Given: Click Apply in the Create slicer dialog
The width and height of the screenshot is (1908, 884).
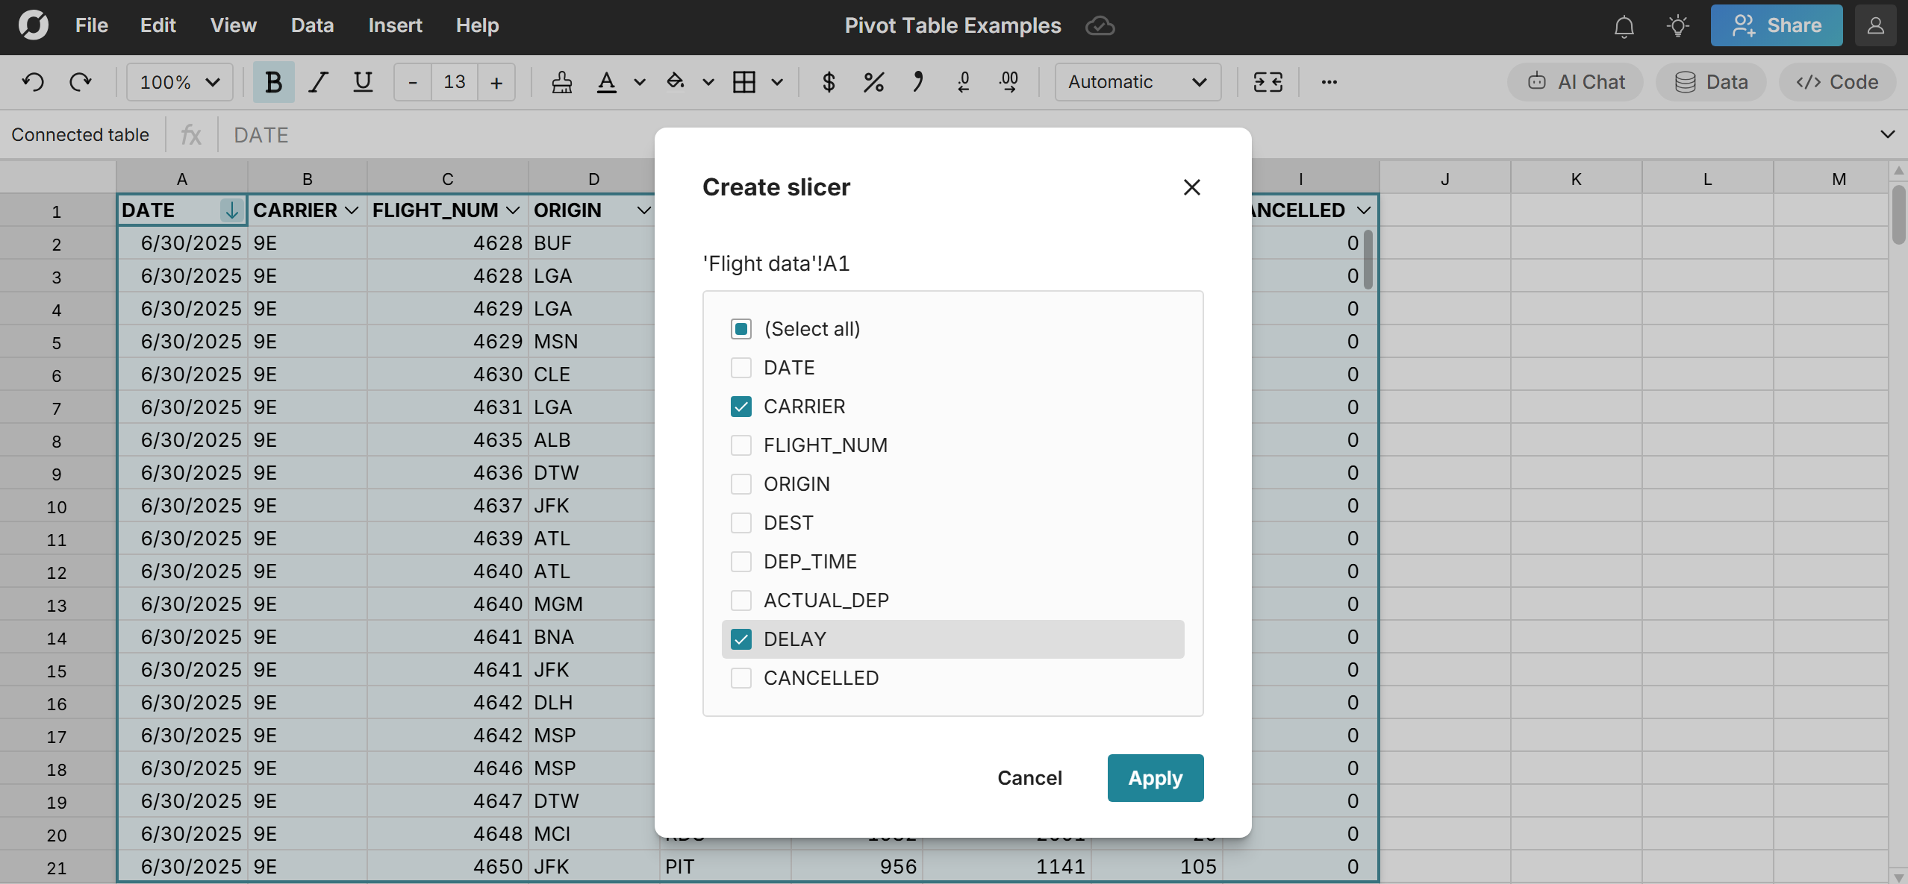Looking at the screenshot, I should coord(1154,777).
